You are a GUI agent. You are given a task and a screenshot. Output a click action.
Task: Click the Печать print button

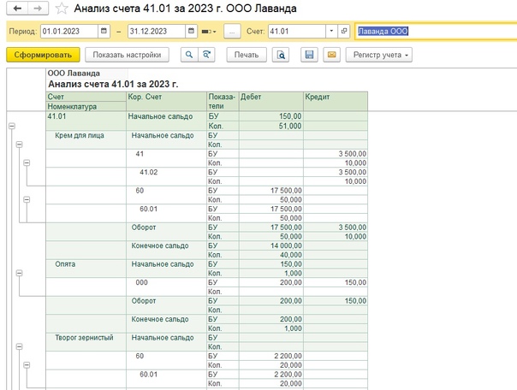point(247,55)
